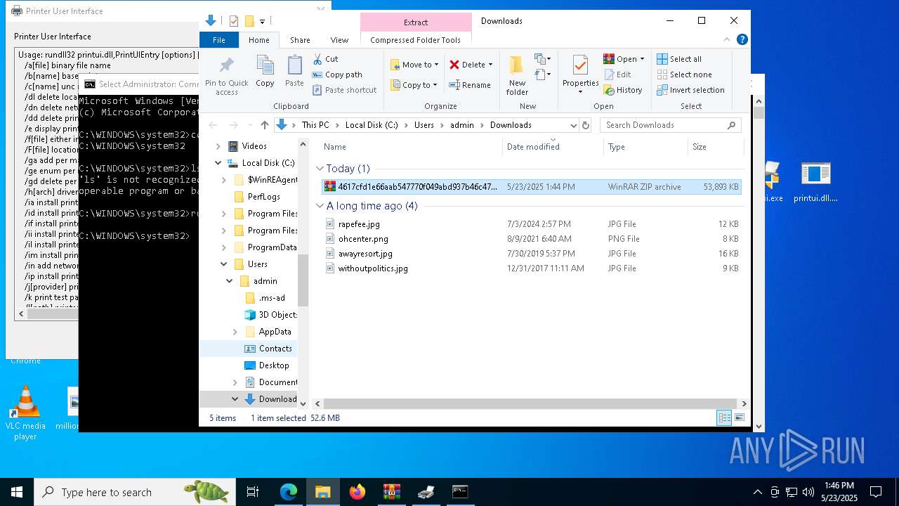Open Command Prompt taskbar icon

pos(460,492)
